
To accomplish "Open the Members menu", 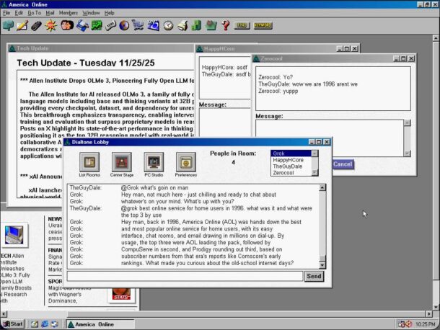I will [x=69, y=13].
